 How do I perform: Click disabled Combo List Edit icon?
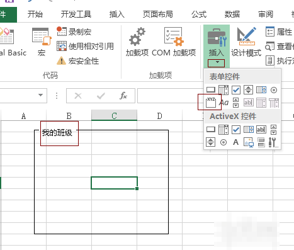(261, 103)
